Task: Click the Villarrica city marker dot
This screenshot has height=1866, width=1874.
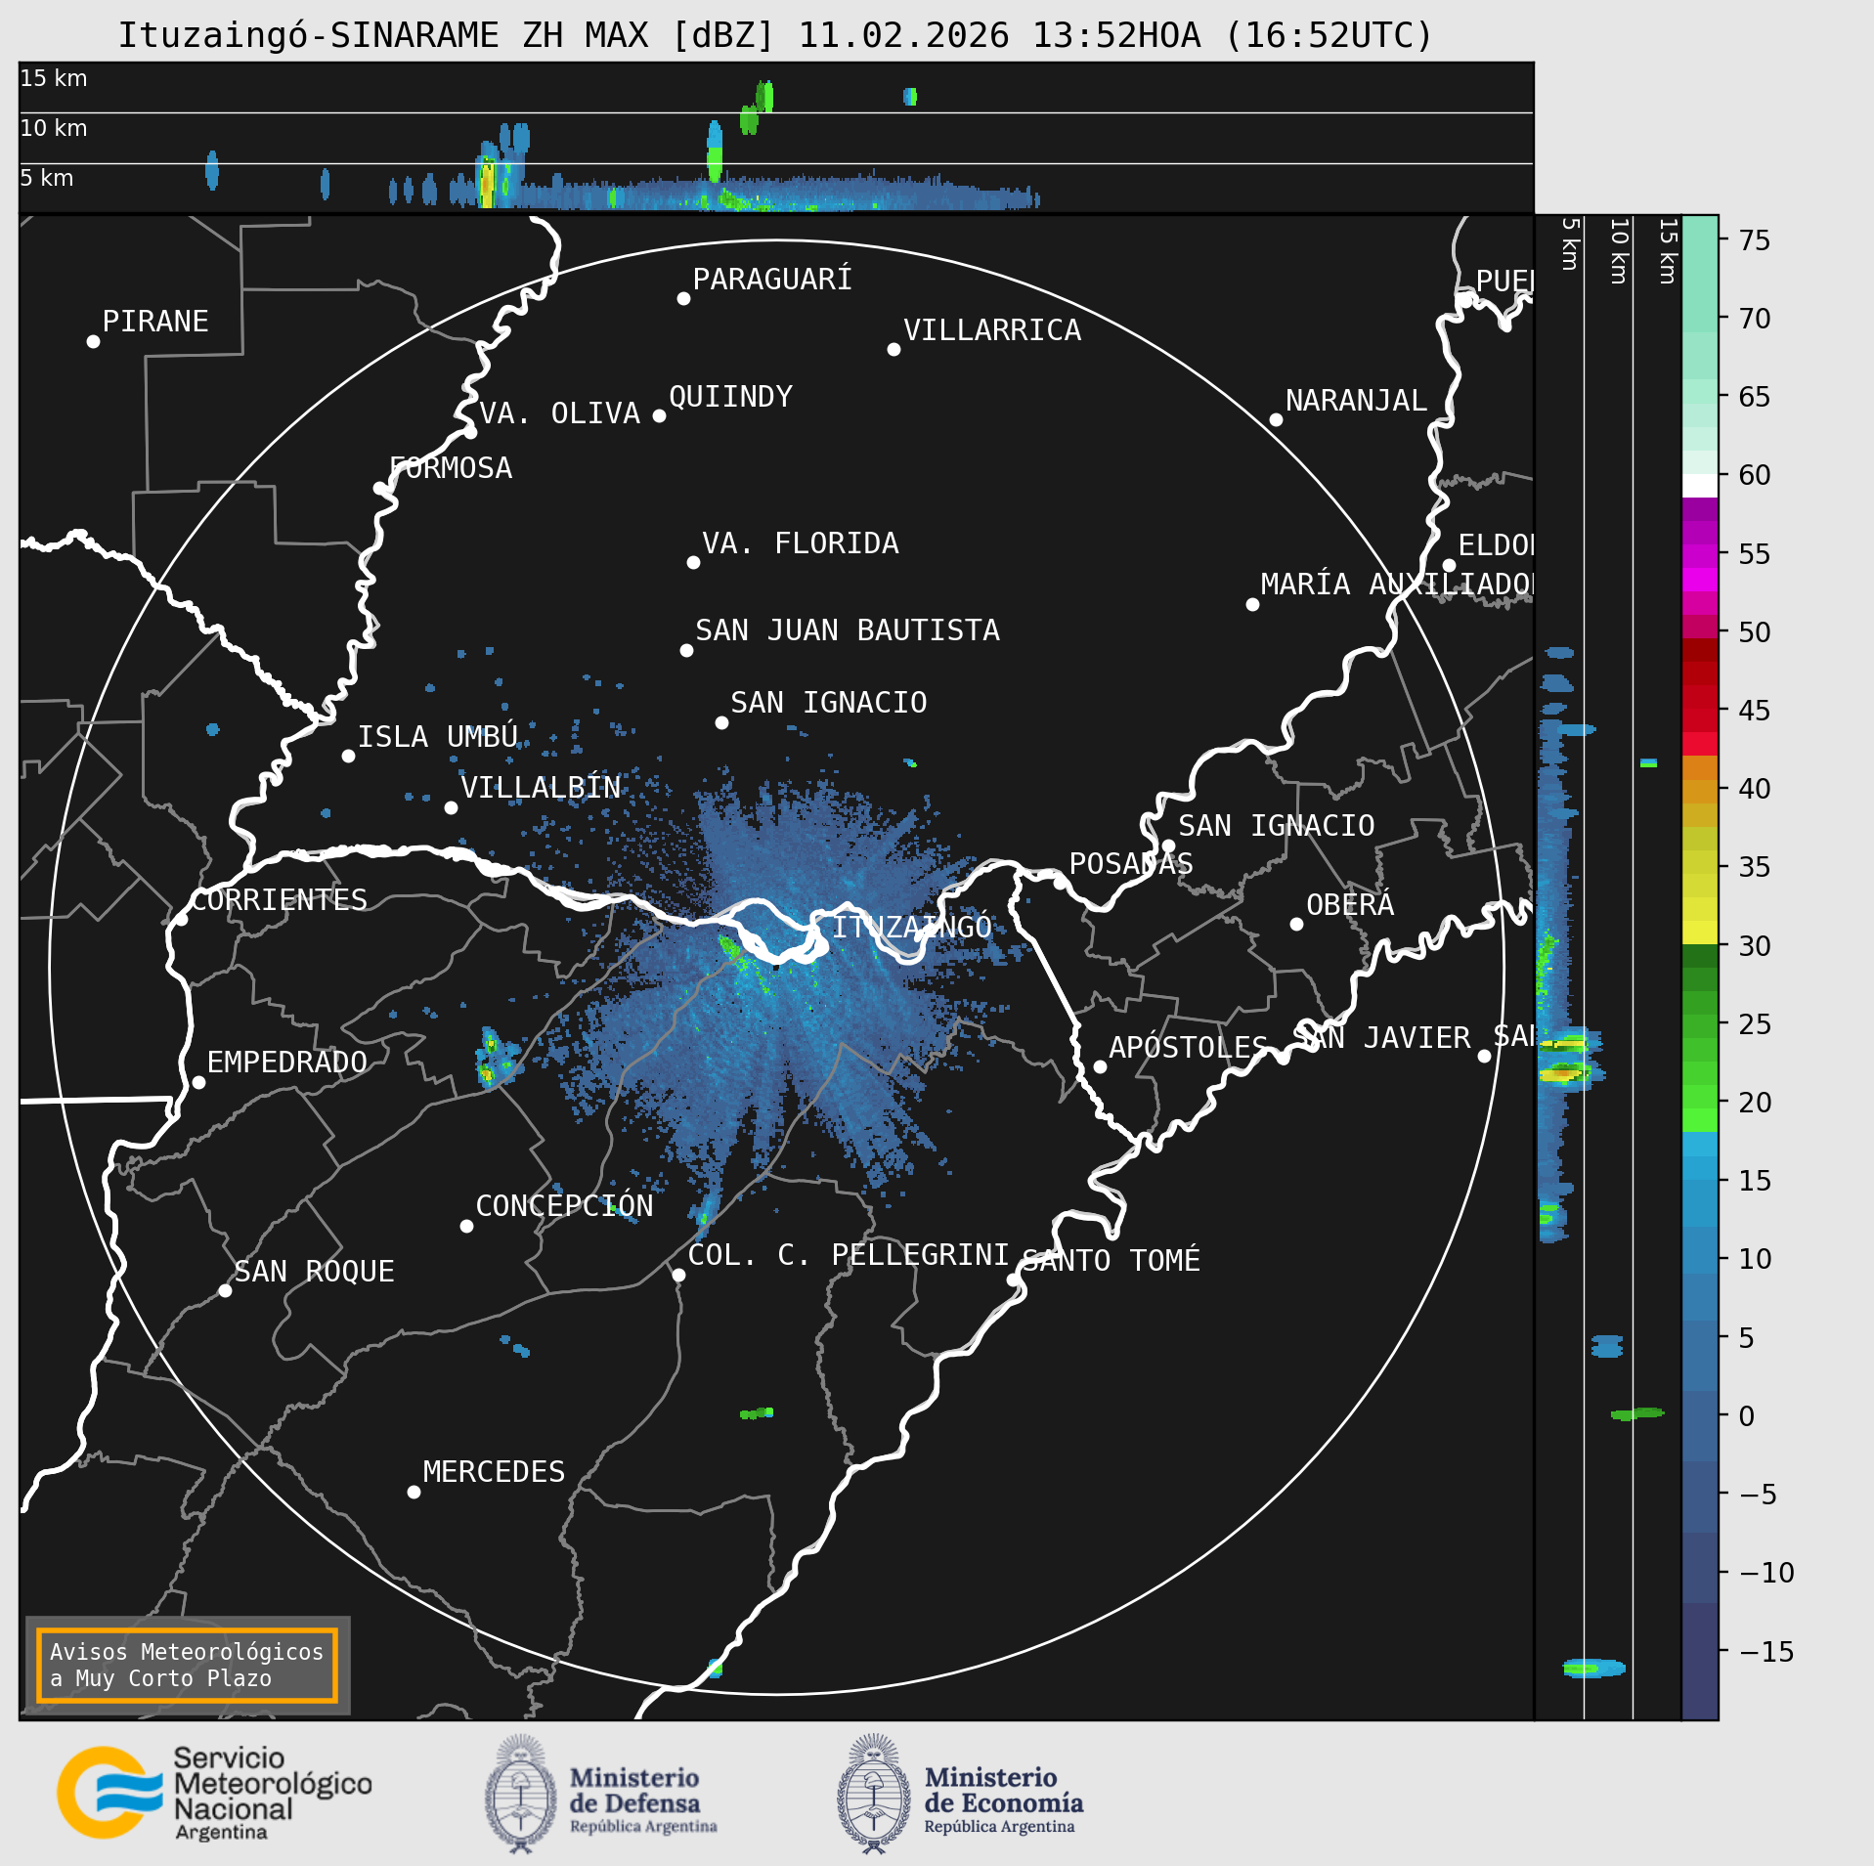Action: click(x=893, y=349)
